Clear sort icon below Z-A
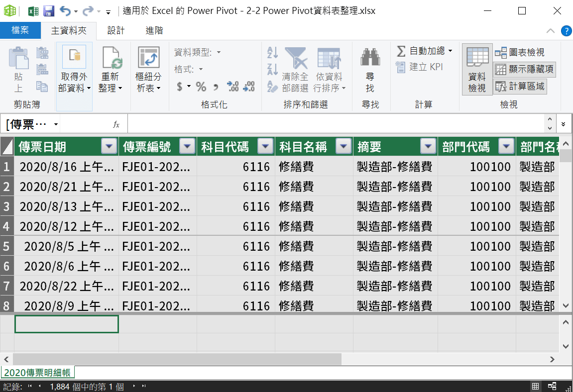Image resolution: width=573 pixels, height=392 pixels. 273,86
